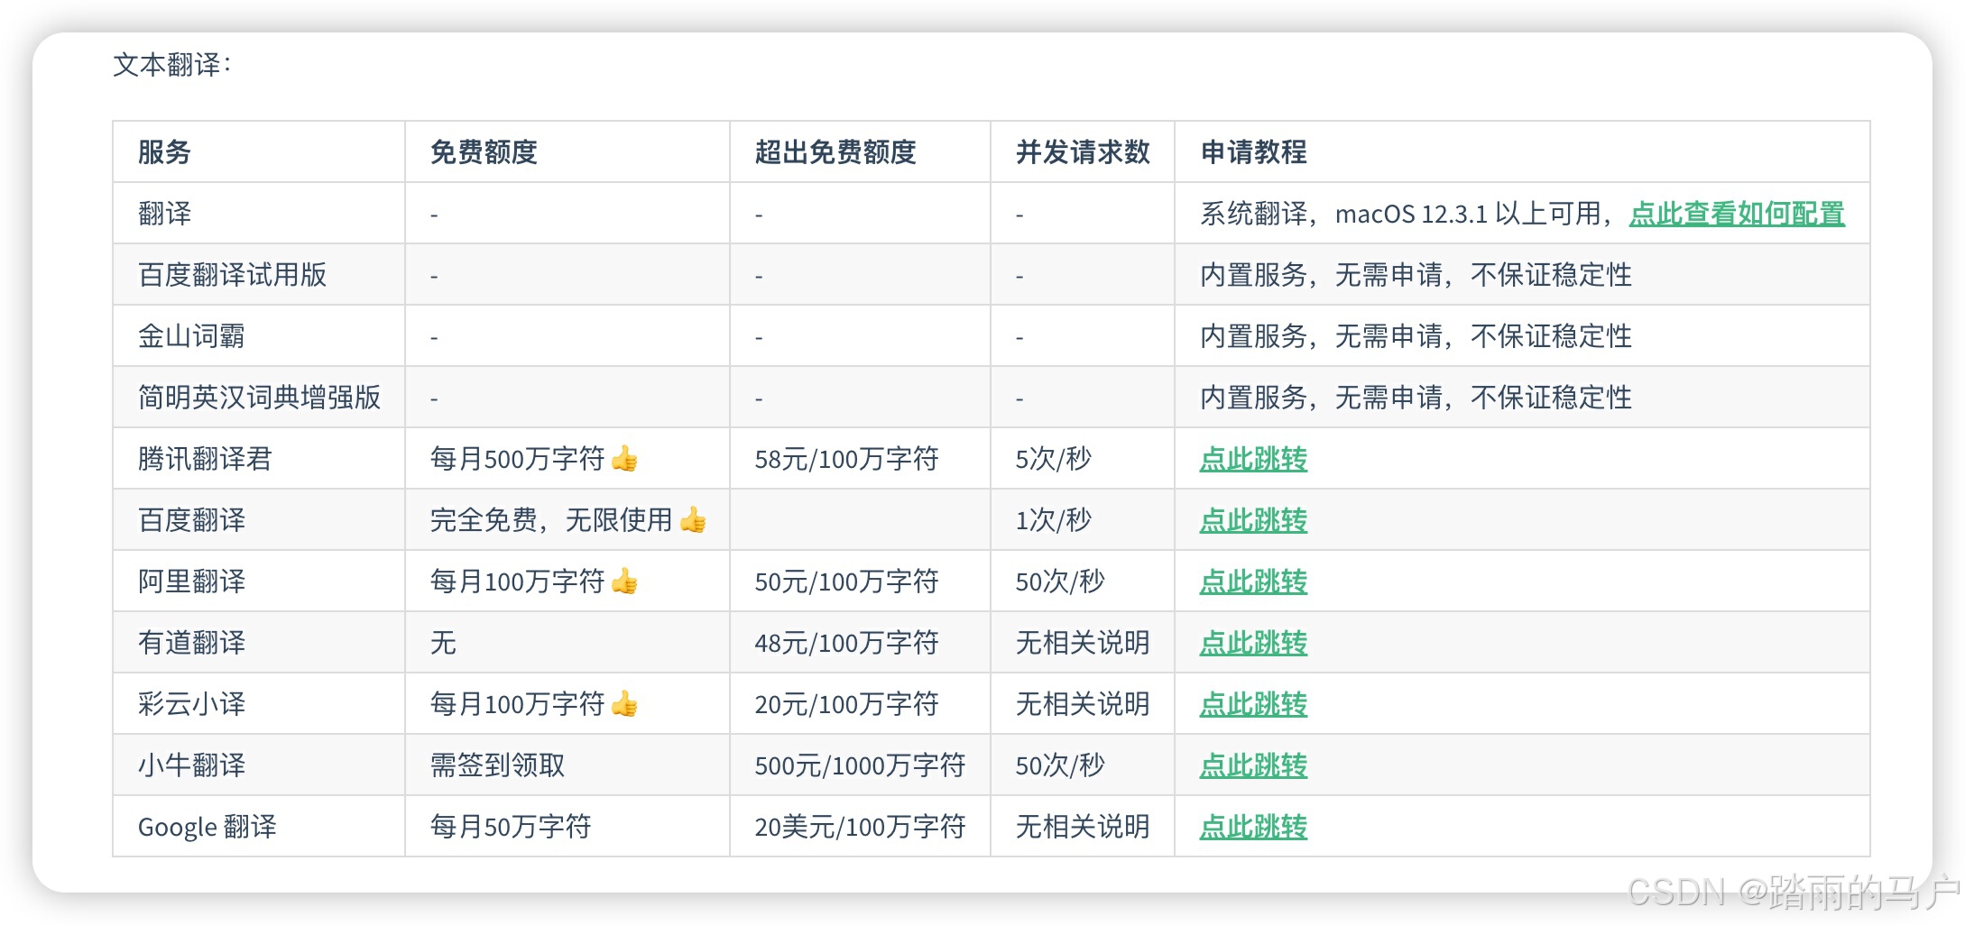Viewport: 1965px width, 925px height.
Task: Click 内置服务 note in 金山词霸 row
Action: click(1416, 336)
